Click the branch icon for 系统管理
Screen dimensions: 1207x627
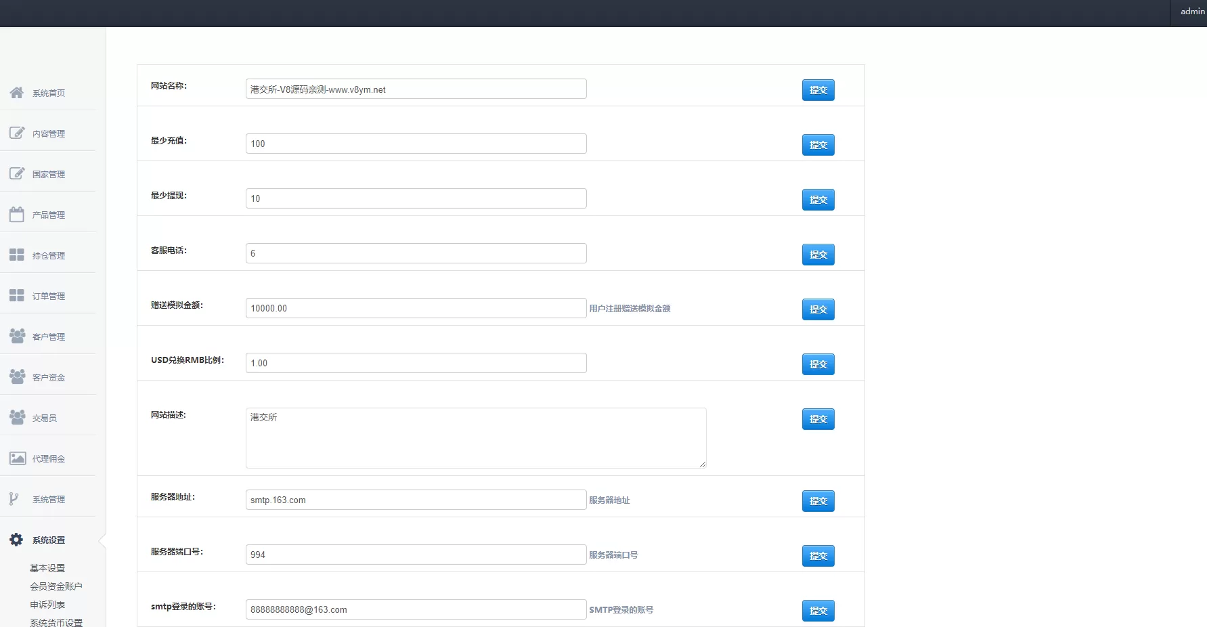point(14,499)
